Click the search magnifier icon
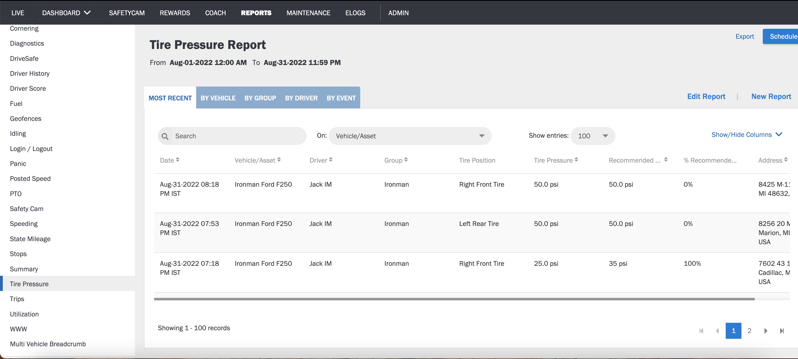Viewport: 798px width, 359px height. point(165,136)
